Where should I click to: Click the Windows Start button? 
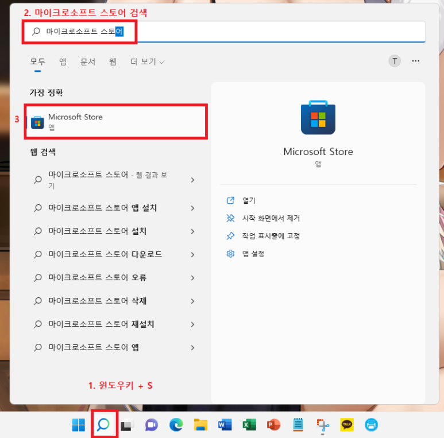pos(79,425)
